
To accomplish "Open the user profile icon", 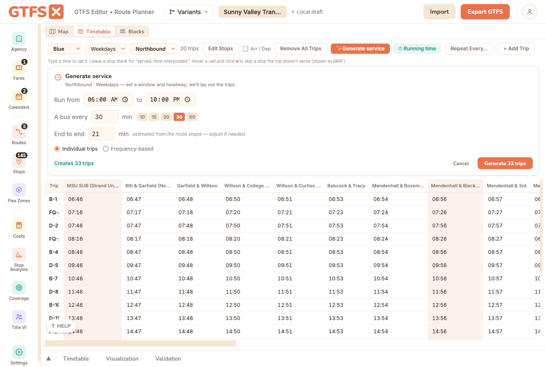I will pyautogui.click(x=529, y=12).
